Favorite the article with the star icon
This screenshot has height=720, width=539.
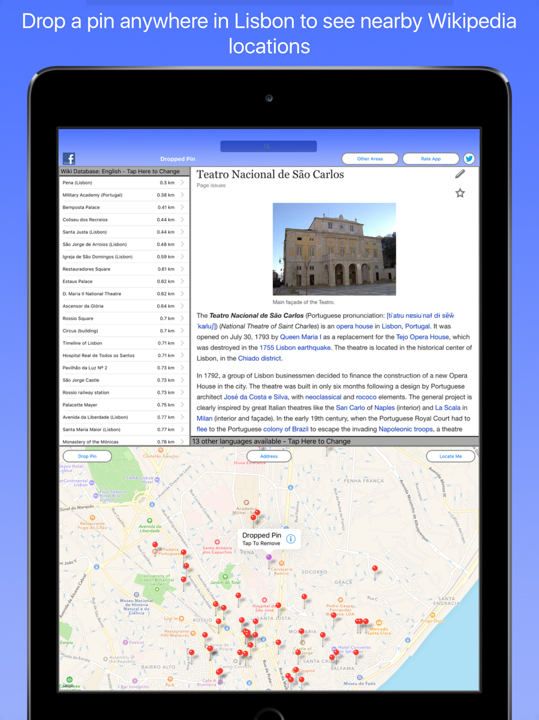point(460,193)
